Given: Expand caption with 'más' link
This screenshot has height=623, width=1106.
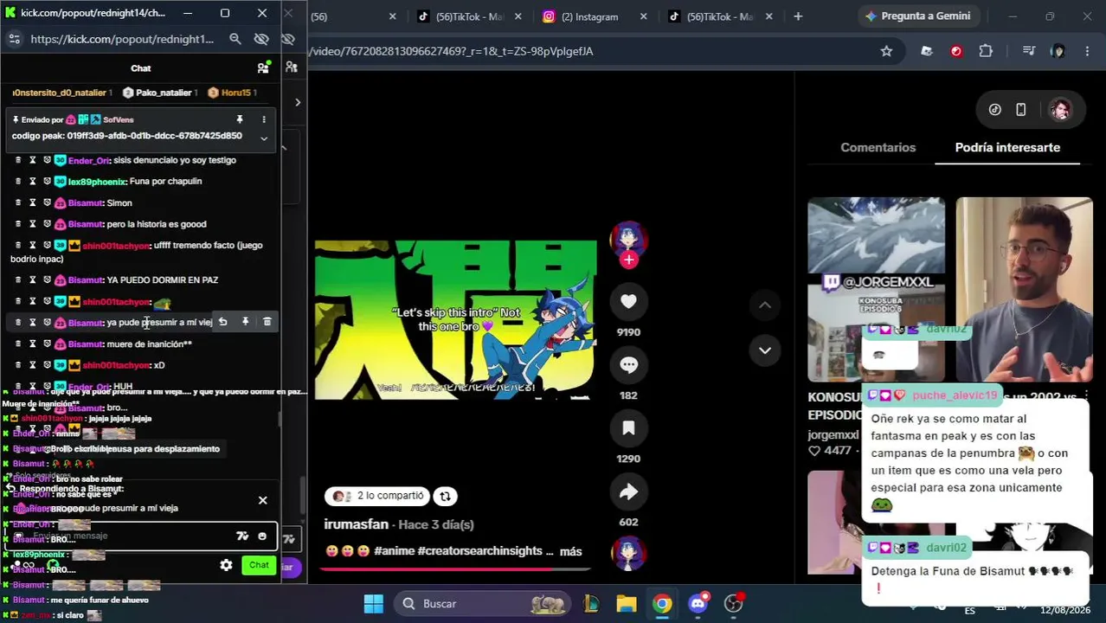Looking at the screenshot, I should (570, 551).
